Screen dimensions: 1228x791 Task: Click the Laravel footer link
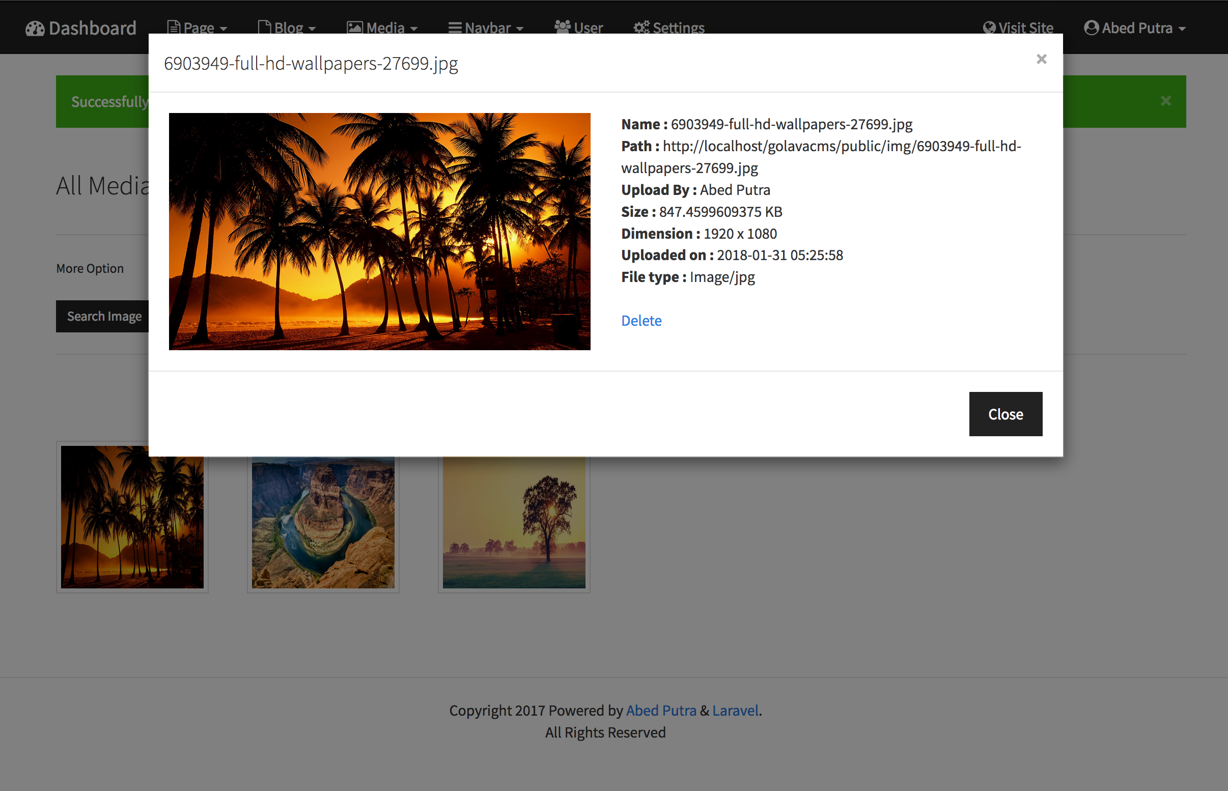pyautogui.click(x=735, y=711)
